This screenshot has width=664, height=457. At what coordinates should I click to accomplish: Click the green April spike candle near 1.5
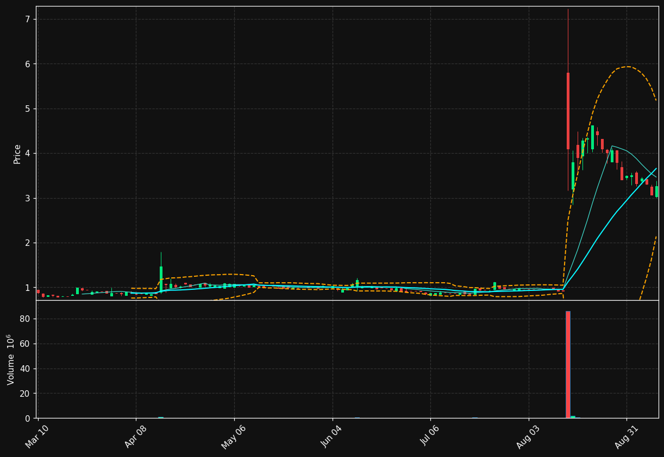pyautogui.click(x=161, y=280)
